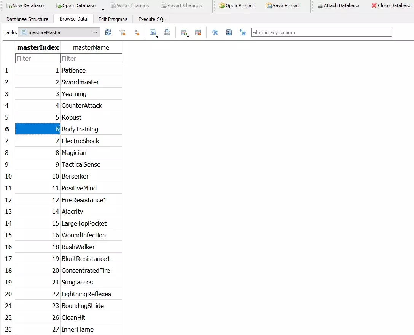The image size is (414, 335).
Task: Sort by masterName column header
Action: (91, 47)
